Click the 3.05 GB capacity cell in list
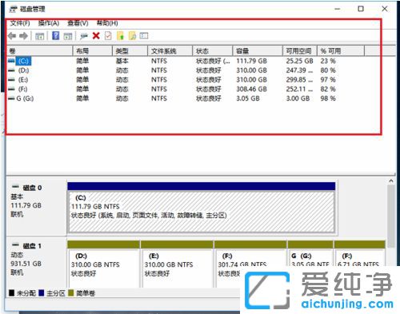Screen dimensions: 400x314 [x=248, y=98]
